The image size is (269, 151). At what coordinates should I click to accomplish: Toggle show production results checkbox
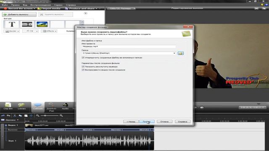(83, 67)
